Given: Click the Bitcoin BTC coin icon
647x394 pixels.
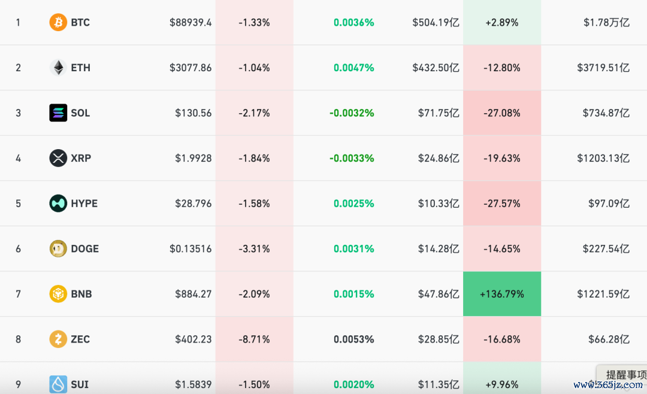Looking at the screenshot, I should pos(58,23).
